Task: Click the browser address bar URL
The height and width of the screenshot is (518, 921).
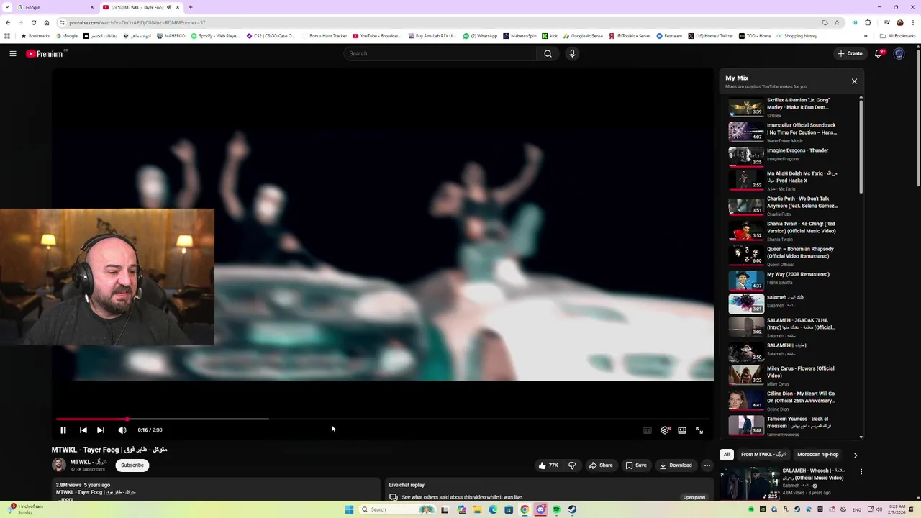Action: tap(137, 22)
